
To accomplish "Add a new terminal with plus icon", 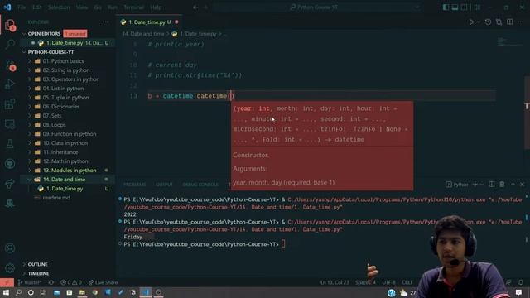I will click(x=475, y=184).
